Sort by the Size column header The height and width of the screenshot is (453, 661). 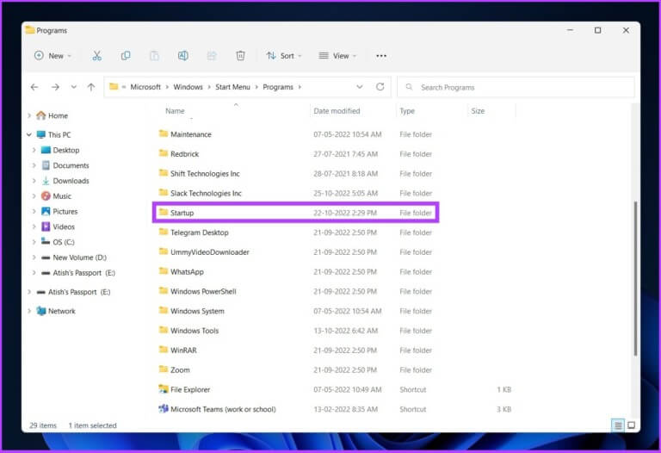(x=478, y=111)
